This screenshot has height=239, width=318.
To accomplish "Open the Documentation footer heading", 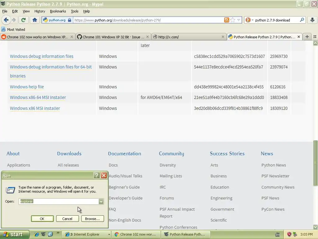I will point(124,153).
